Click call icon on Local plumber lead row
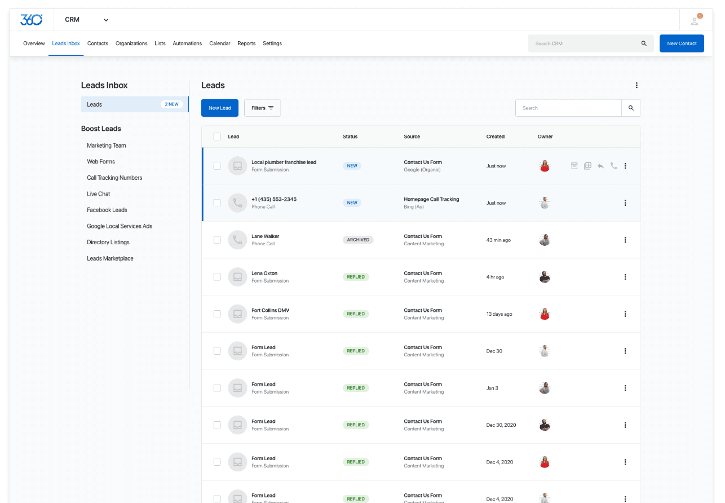Viewport: 725px width, 503px height. coord(614,166)
